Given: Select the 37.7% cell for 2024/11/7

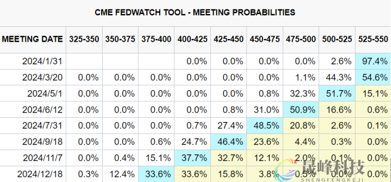Looking at the screenshot, I should (x=192, y=158).
